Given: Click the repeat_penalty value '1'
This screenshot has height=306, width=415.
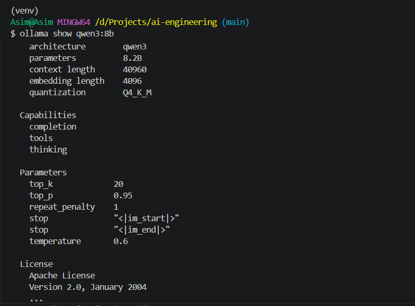Looking at the screenshot, I should [116, 207].
